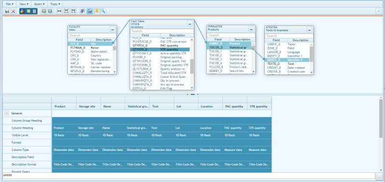Collapse the ATEXTRA Texts to translate box
This screenshot has height=182, width=385.
309,30
